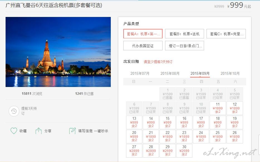This screenshot has width=260, height=162.
Task: Choose the 代办泰国签证 option
Action: tap(143, 46)
